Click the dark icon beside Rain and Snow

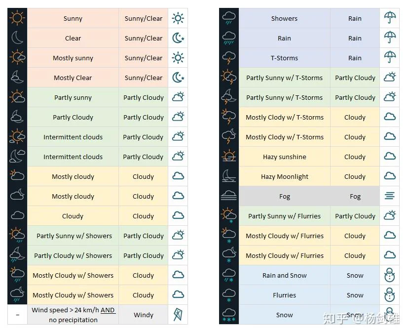coord(229,275)
